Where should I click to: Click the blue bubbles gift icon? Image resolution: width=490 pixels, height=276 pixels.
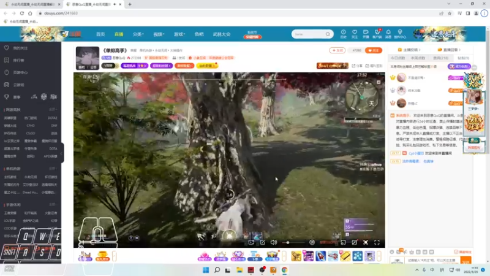point(358,256)
